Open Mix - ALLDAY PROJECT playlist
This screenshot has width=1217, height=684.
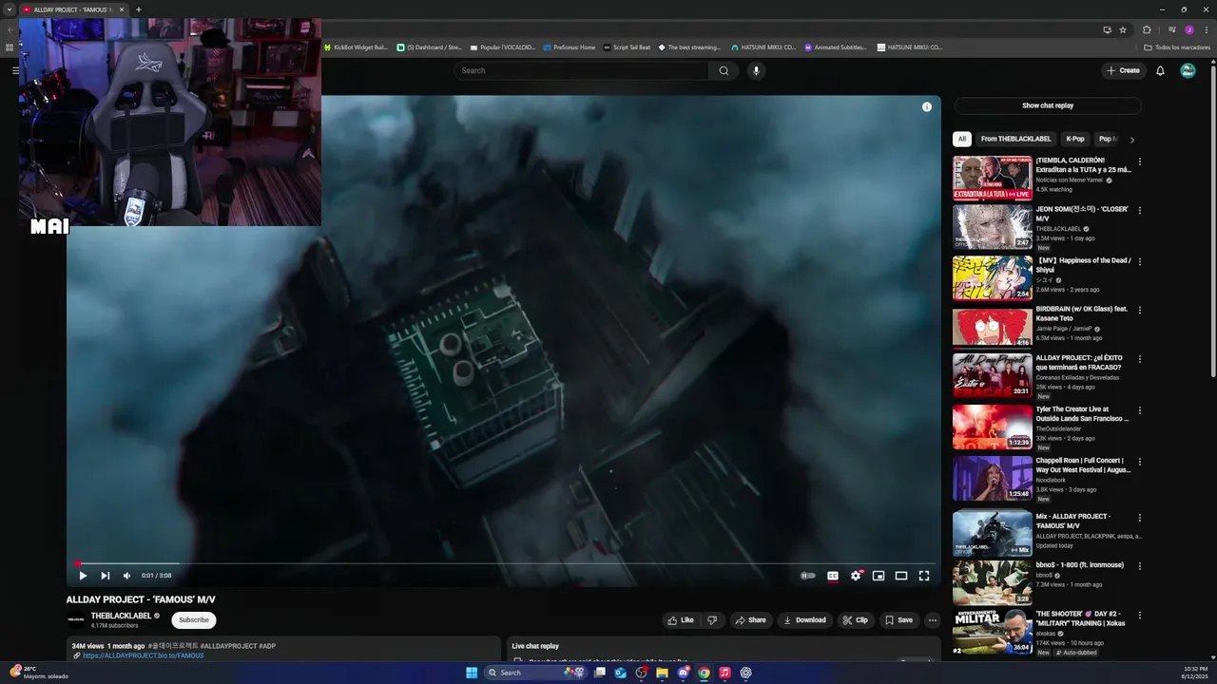tap(993, 534)
